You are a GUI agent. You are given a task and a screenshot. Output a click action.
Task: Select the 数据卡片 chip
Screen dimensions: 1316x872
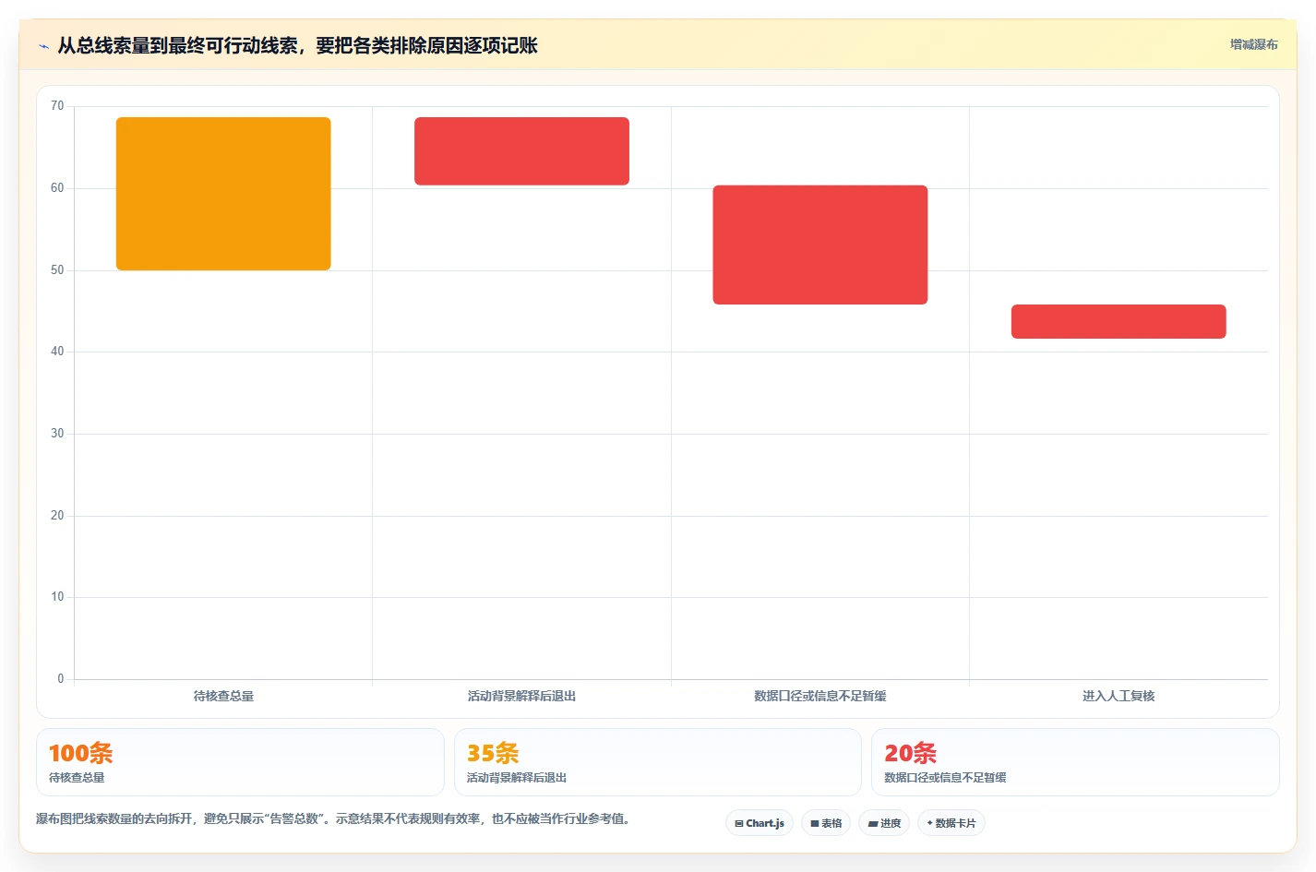951,823
